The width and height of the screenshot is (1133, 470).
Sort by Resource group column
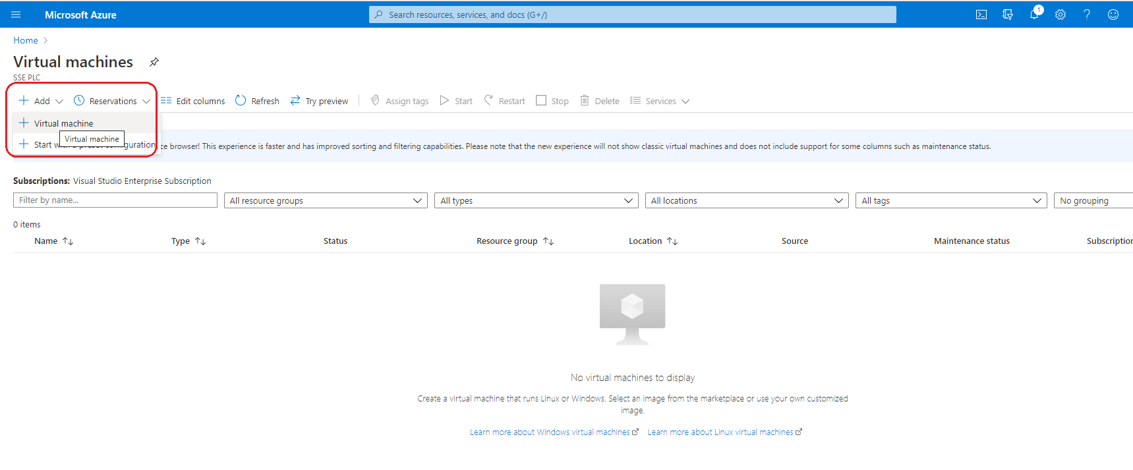pyautogui.click(x=515, y=241)
